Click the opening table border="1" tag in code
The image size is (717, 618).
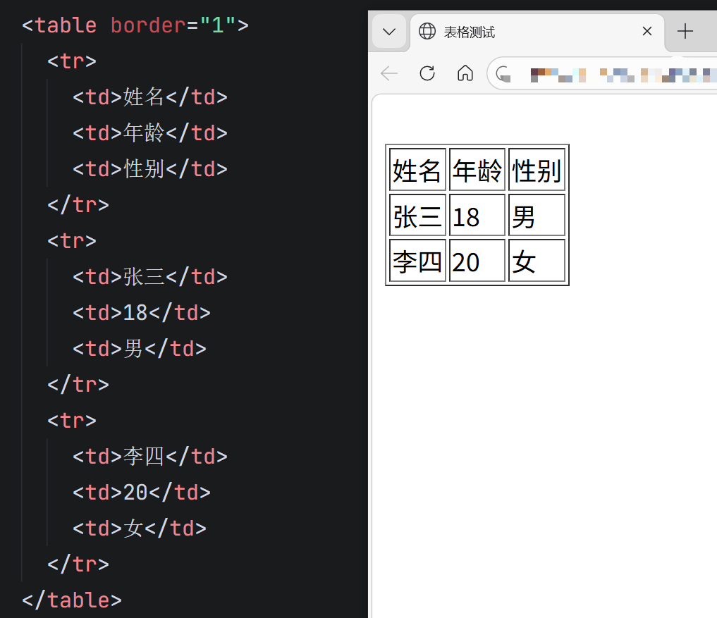pos(135,25)
